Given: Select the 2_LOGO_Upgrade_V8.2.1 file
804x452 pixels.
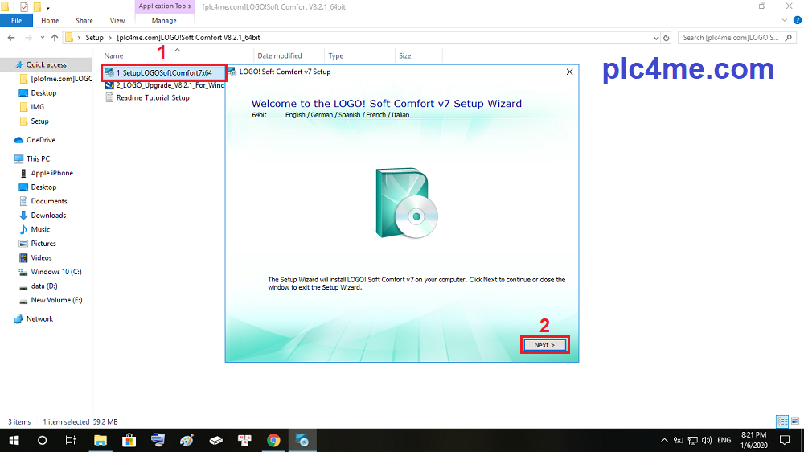Looking at the screenshot, I should [x=164, y=85].
